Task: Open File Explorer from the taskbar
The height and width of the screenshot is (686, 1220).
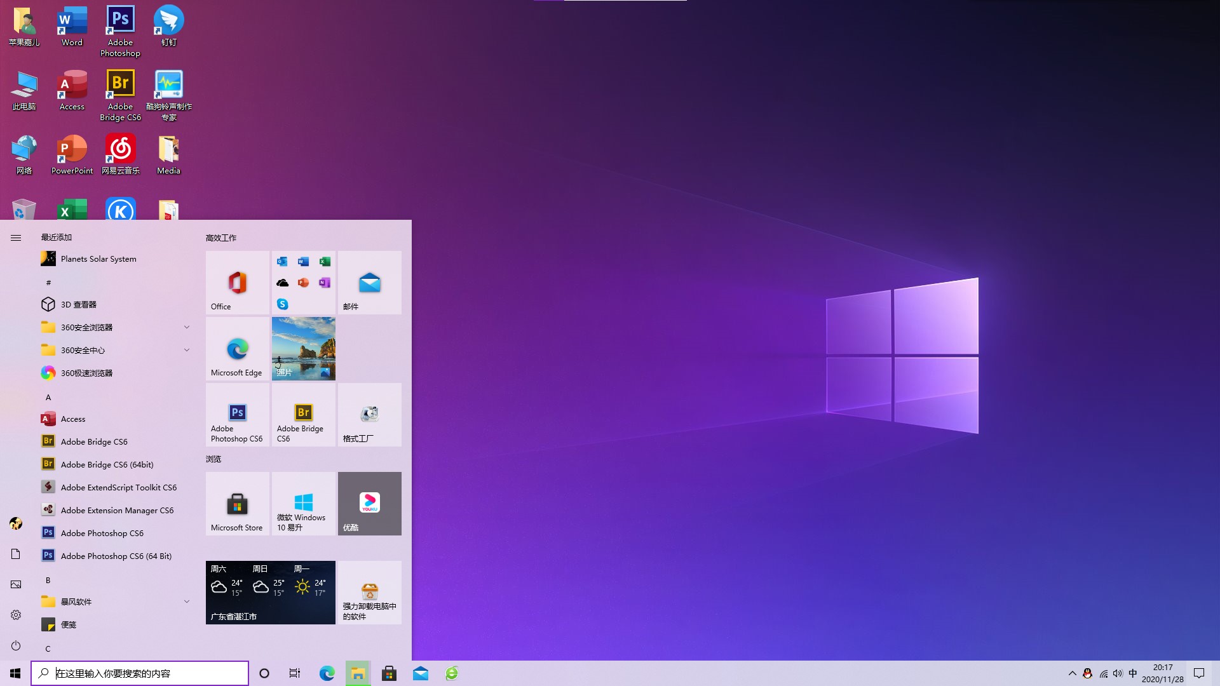Action: [x=358, y=673]
